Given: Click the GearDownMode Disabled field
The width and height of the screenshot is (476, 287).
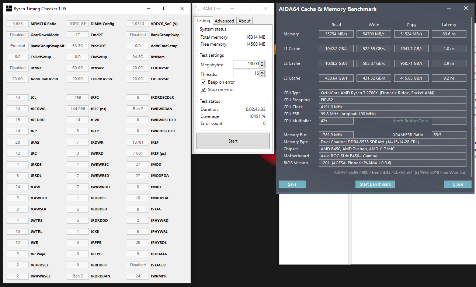Looking at the screenshot, I should click(18, 35).
